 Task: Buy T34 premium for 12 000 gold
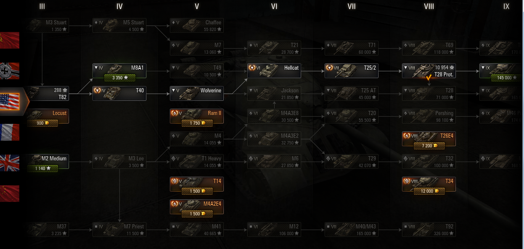click(x=429, y=191)
